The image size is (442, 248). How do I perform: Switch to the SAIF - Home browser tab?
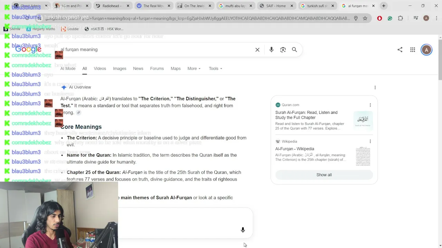click(x=276, y=6)
